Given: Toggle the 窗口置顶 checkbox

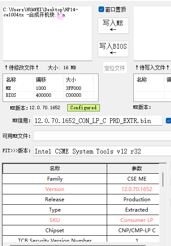Looking at the screenshot, I should (101, 9).
